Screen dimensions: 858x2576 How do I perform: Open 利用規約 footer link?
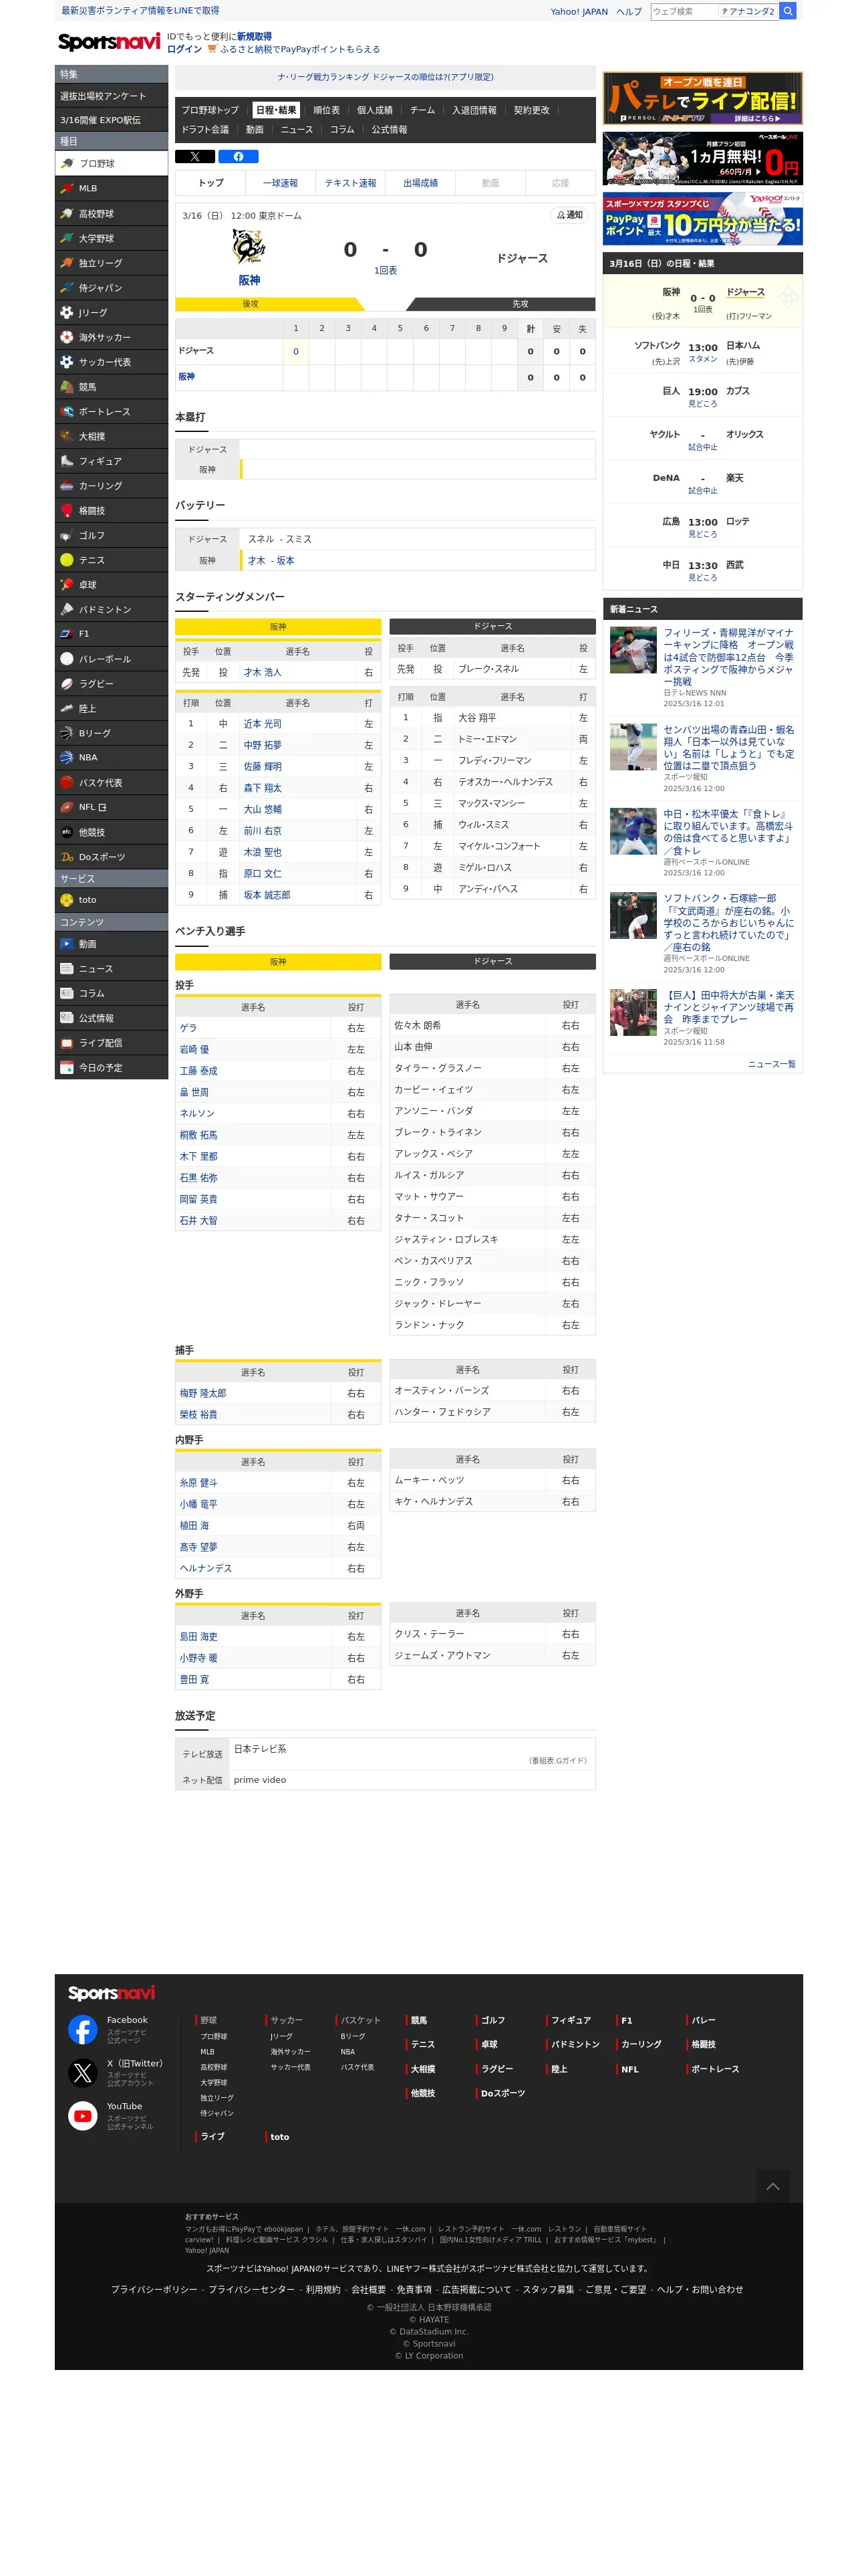[323, 2290]
